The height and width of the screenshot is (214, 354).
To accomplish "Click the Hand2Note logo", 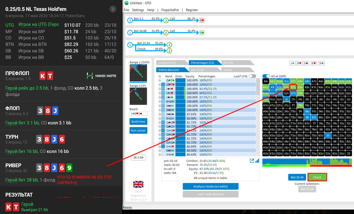I will click(x=101, y=76).
